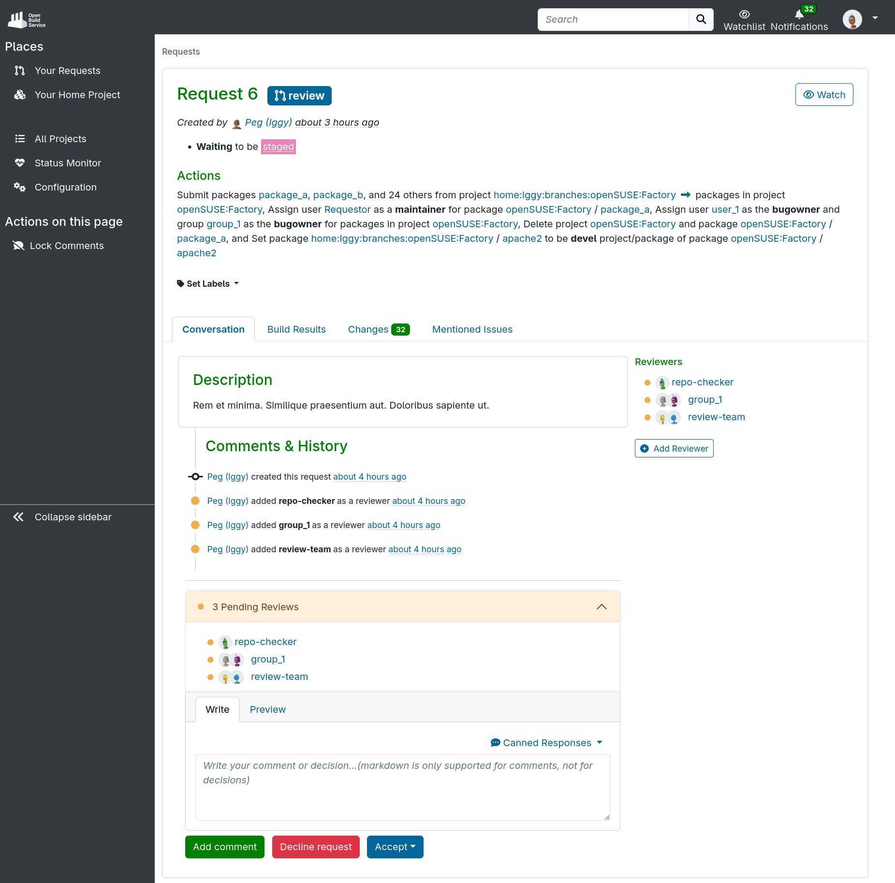Image resolution: width=895 pixels, height=883 pixels.
Task: Collapse the sidebar
Action: [x=73, y=517]
